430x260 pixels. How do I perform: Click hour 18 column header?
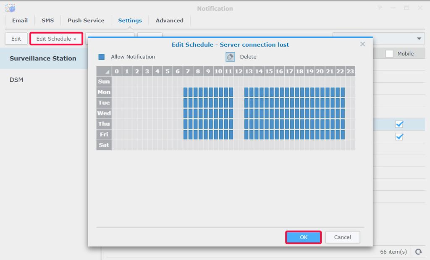(x=299, y=71)
